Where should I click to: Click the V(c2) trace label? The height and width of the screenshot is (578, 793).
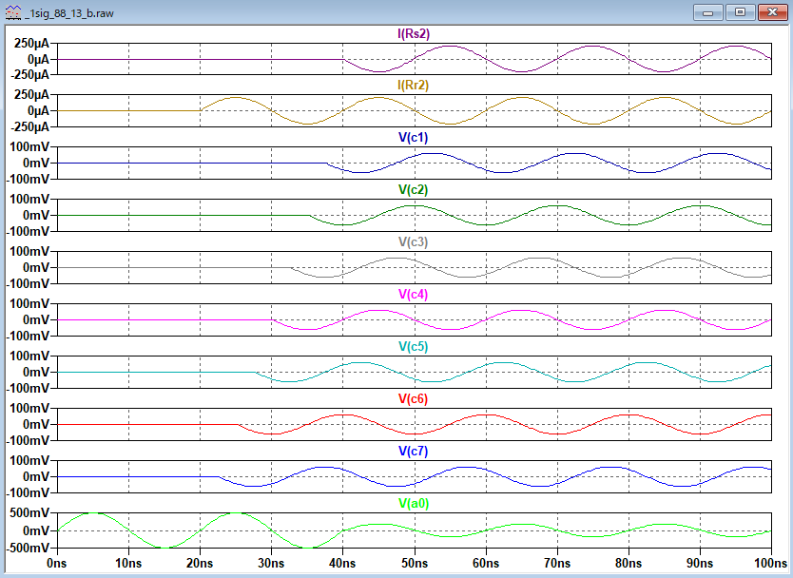414,189
